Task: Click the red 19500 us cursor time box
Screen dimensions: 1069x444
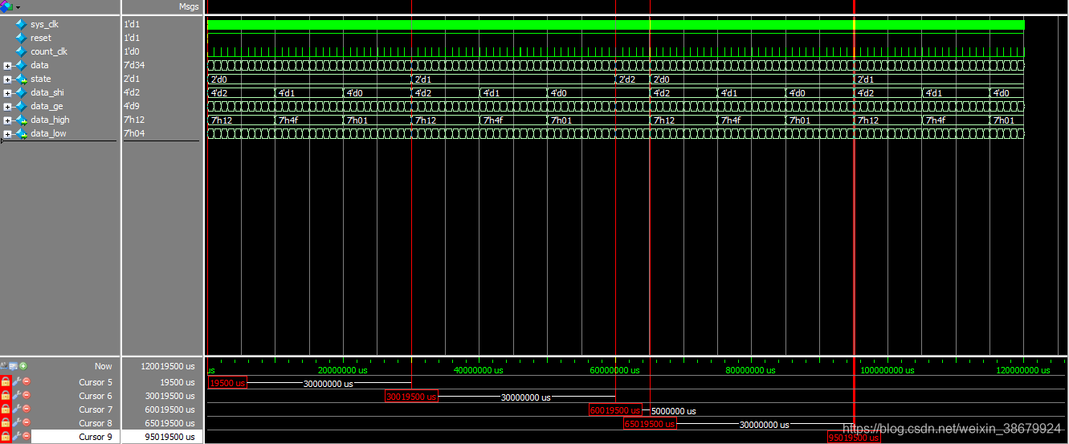Action: 227,383
